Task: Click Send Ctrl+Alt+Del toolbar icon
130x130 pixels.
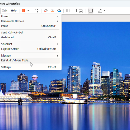Action: pos(37,11)
